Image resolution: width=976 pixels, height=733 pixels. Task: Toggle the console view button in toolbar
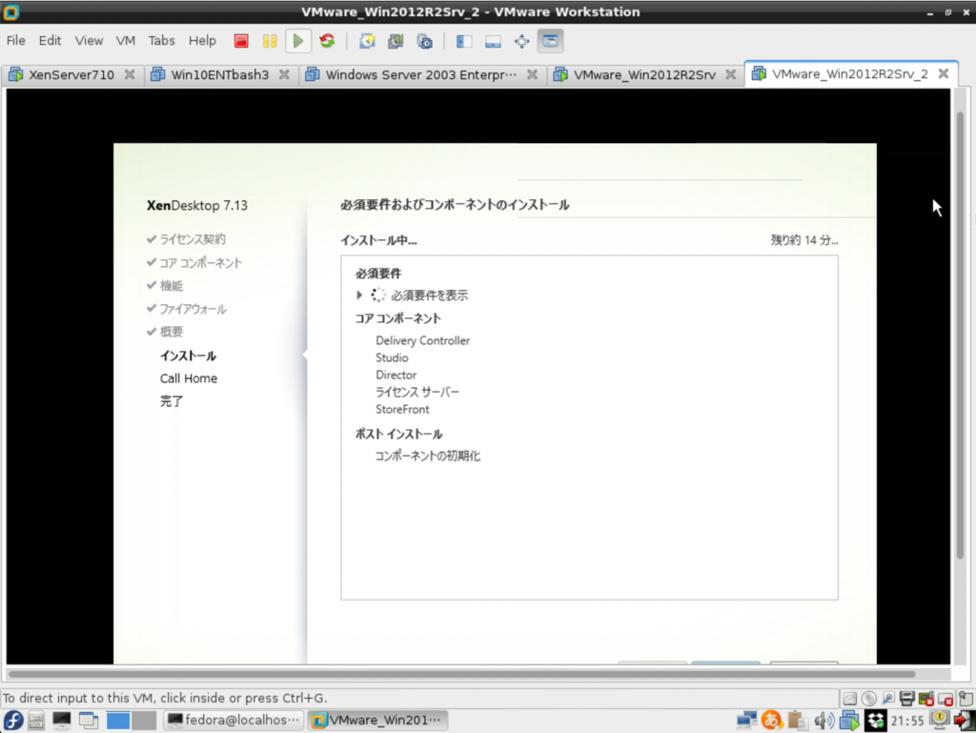coord(550,41)
